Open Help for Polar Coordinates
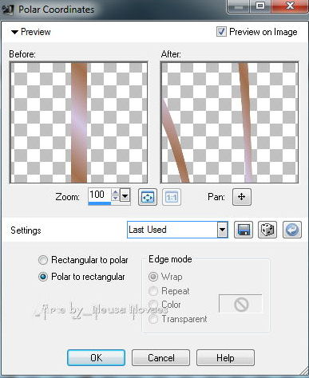 pyautogui.click(x=225, y=358)
